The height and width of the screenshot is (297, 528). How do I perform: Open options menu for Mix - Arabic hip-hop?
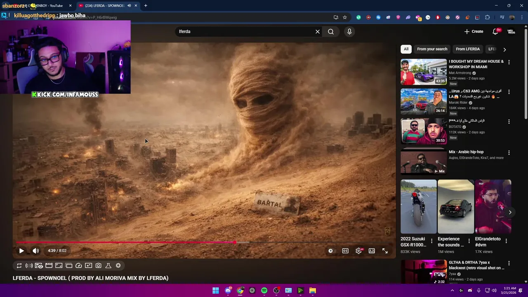click(x=509, y=153)
